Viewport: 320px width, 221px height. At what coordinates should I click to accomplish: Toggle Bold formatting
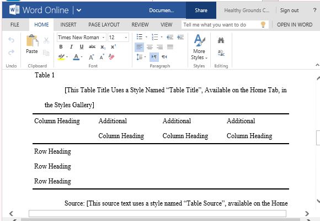pyautogui.click(x=61, y=47)
